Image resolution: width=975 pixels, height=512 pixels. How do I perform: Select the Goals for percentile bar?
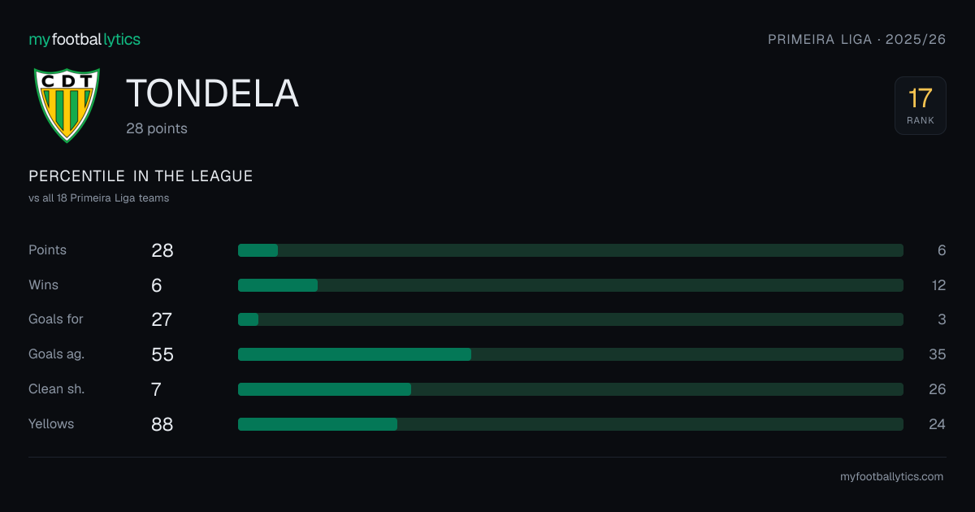[x=570, y=319]
